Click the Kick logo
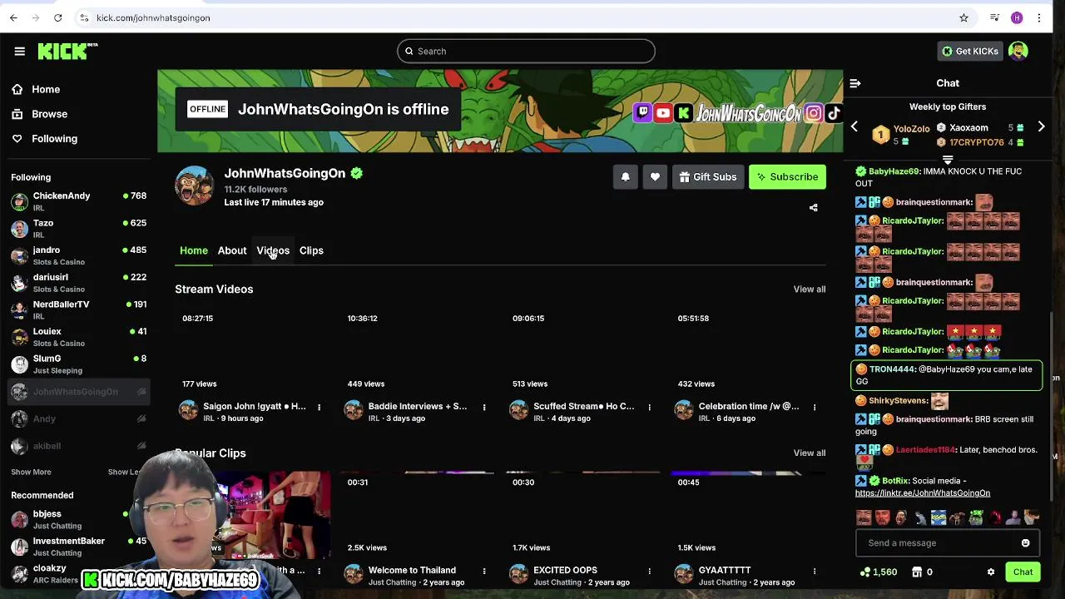Screen dimensions: 1065x599 coord(67,52)
